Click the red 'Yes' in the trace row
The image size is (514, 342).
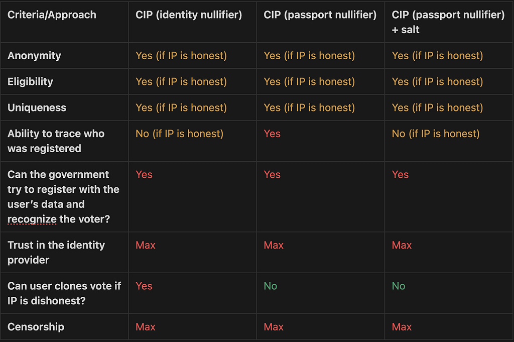[x=272, y=134]
